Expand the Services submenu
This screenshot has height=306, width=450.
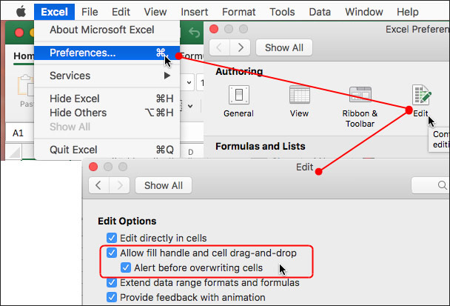pos(107,76)
